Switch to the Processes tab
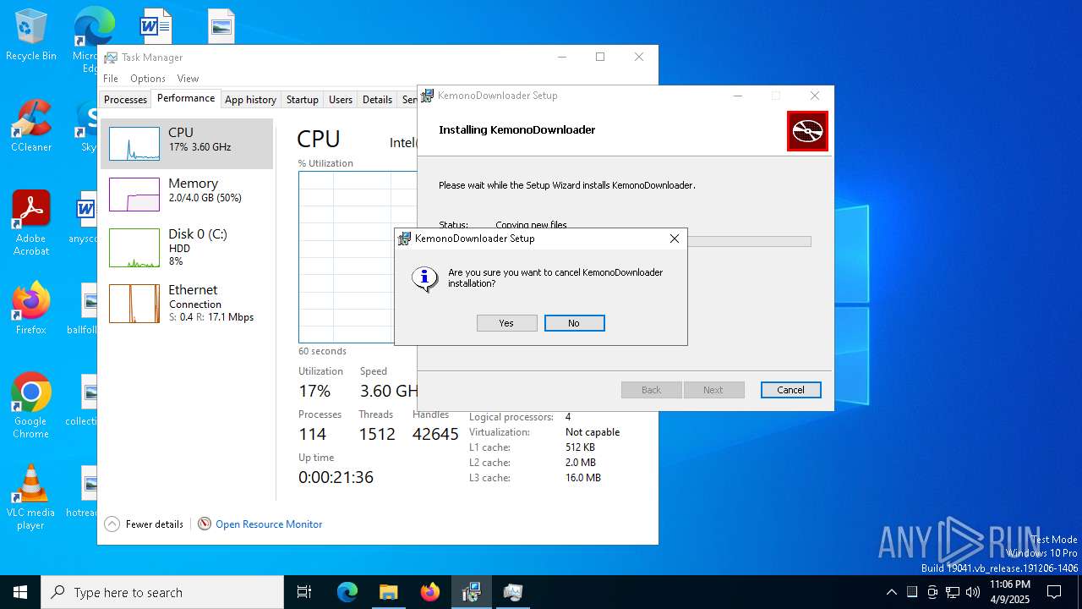The width and height of the screenshot is (1082, 609). [125, 100]
